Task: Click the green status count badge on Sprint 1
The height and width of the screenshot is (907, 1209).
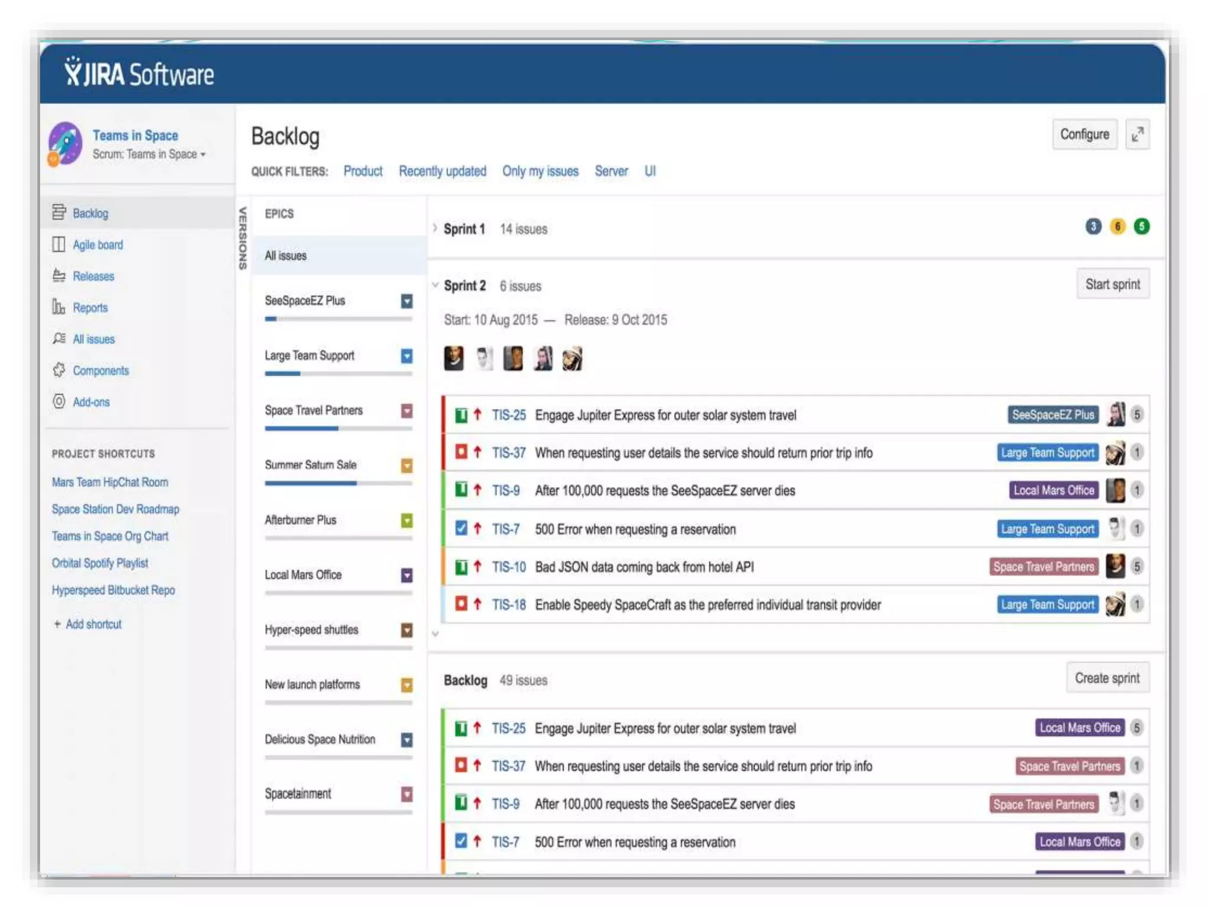Action: 1141,227
